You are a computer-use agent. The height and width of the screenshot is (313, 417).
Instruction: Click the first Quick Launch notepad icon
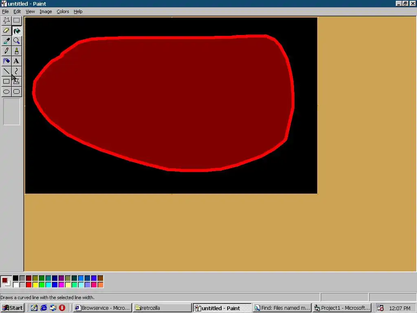34,308
